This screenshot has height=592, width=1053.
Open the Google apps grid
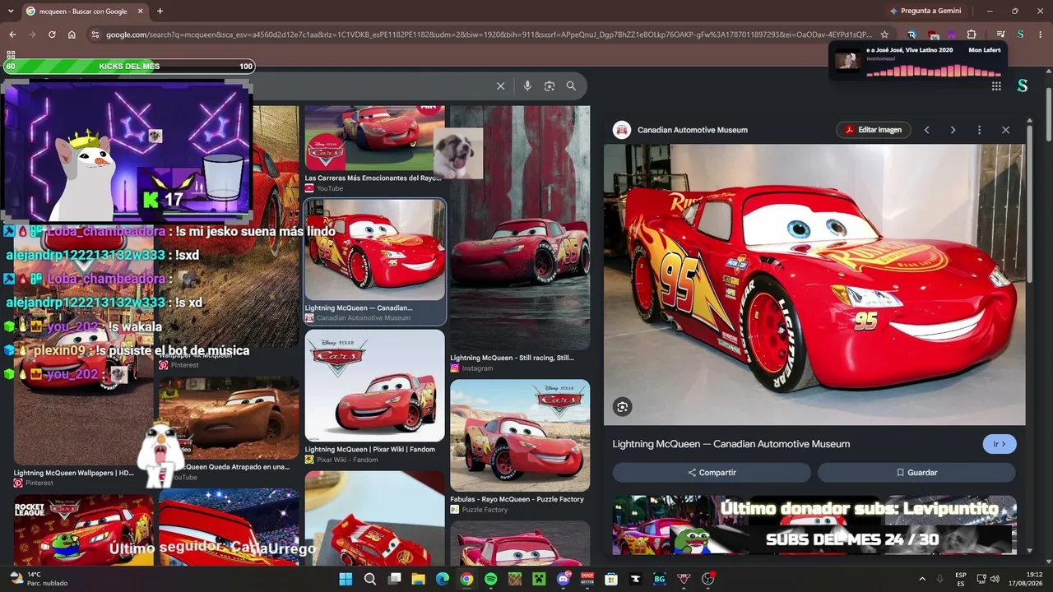[996, 86]
